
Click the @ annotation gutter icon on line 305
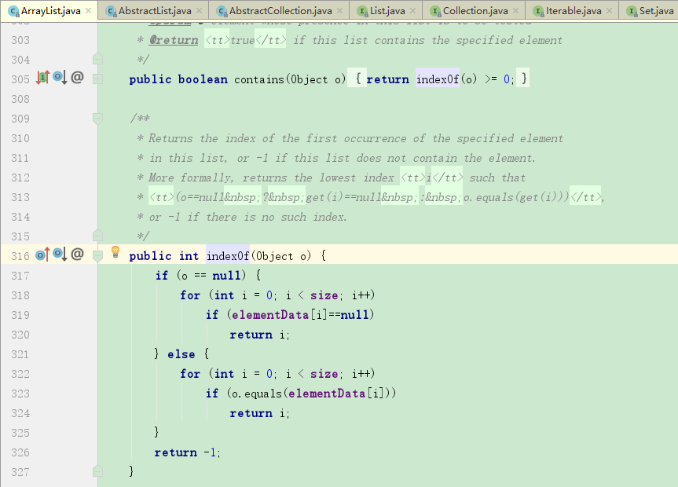(x=77, y=78)
